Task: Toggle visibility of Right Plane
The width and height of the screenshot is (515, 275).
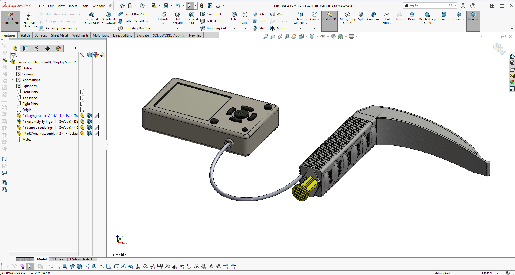Action: click(82, 104)
